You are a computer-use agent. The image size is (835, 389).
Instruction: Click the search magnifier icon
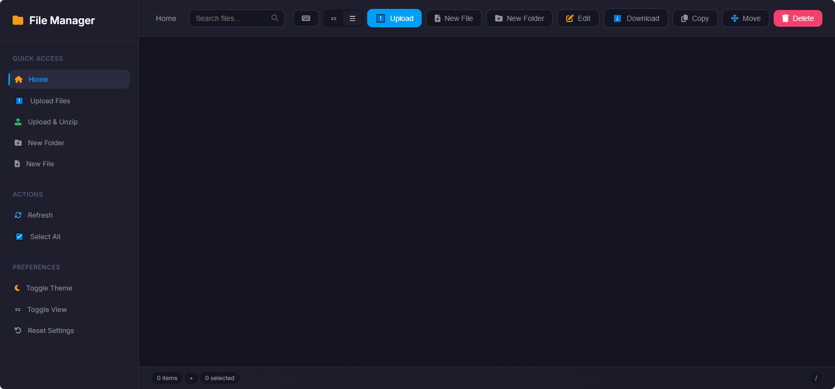(275, 18)
